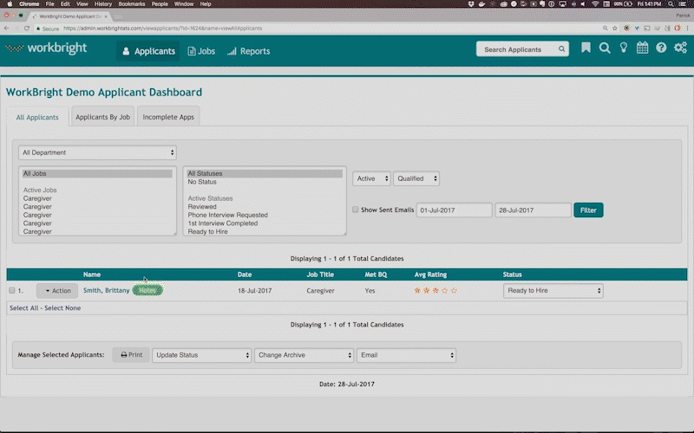This screenshot has width=694, height=433.
Task: Switch to the All Applicants tab
Action: [37, 117]
